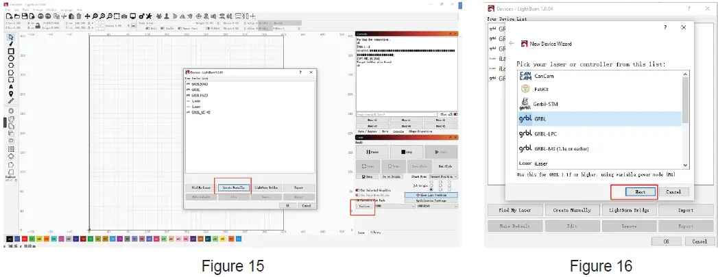Click camera icon in top toolbar
The image size is (718, 277).
click(124, 16)
